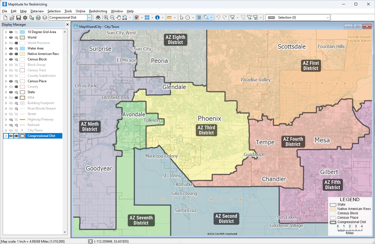Show the County layer

[x=11, y=87]
